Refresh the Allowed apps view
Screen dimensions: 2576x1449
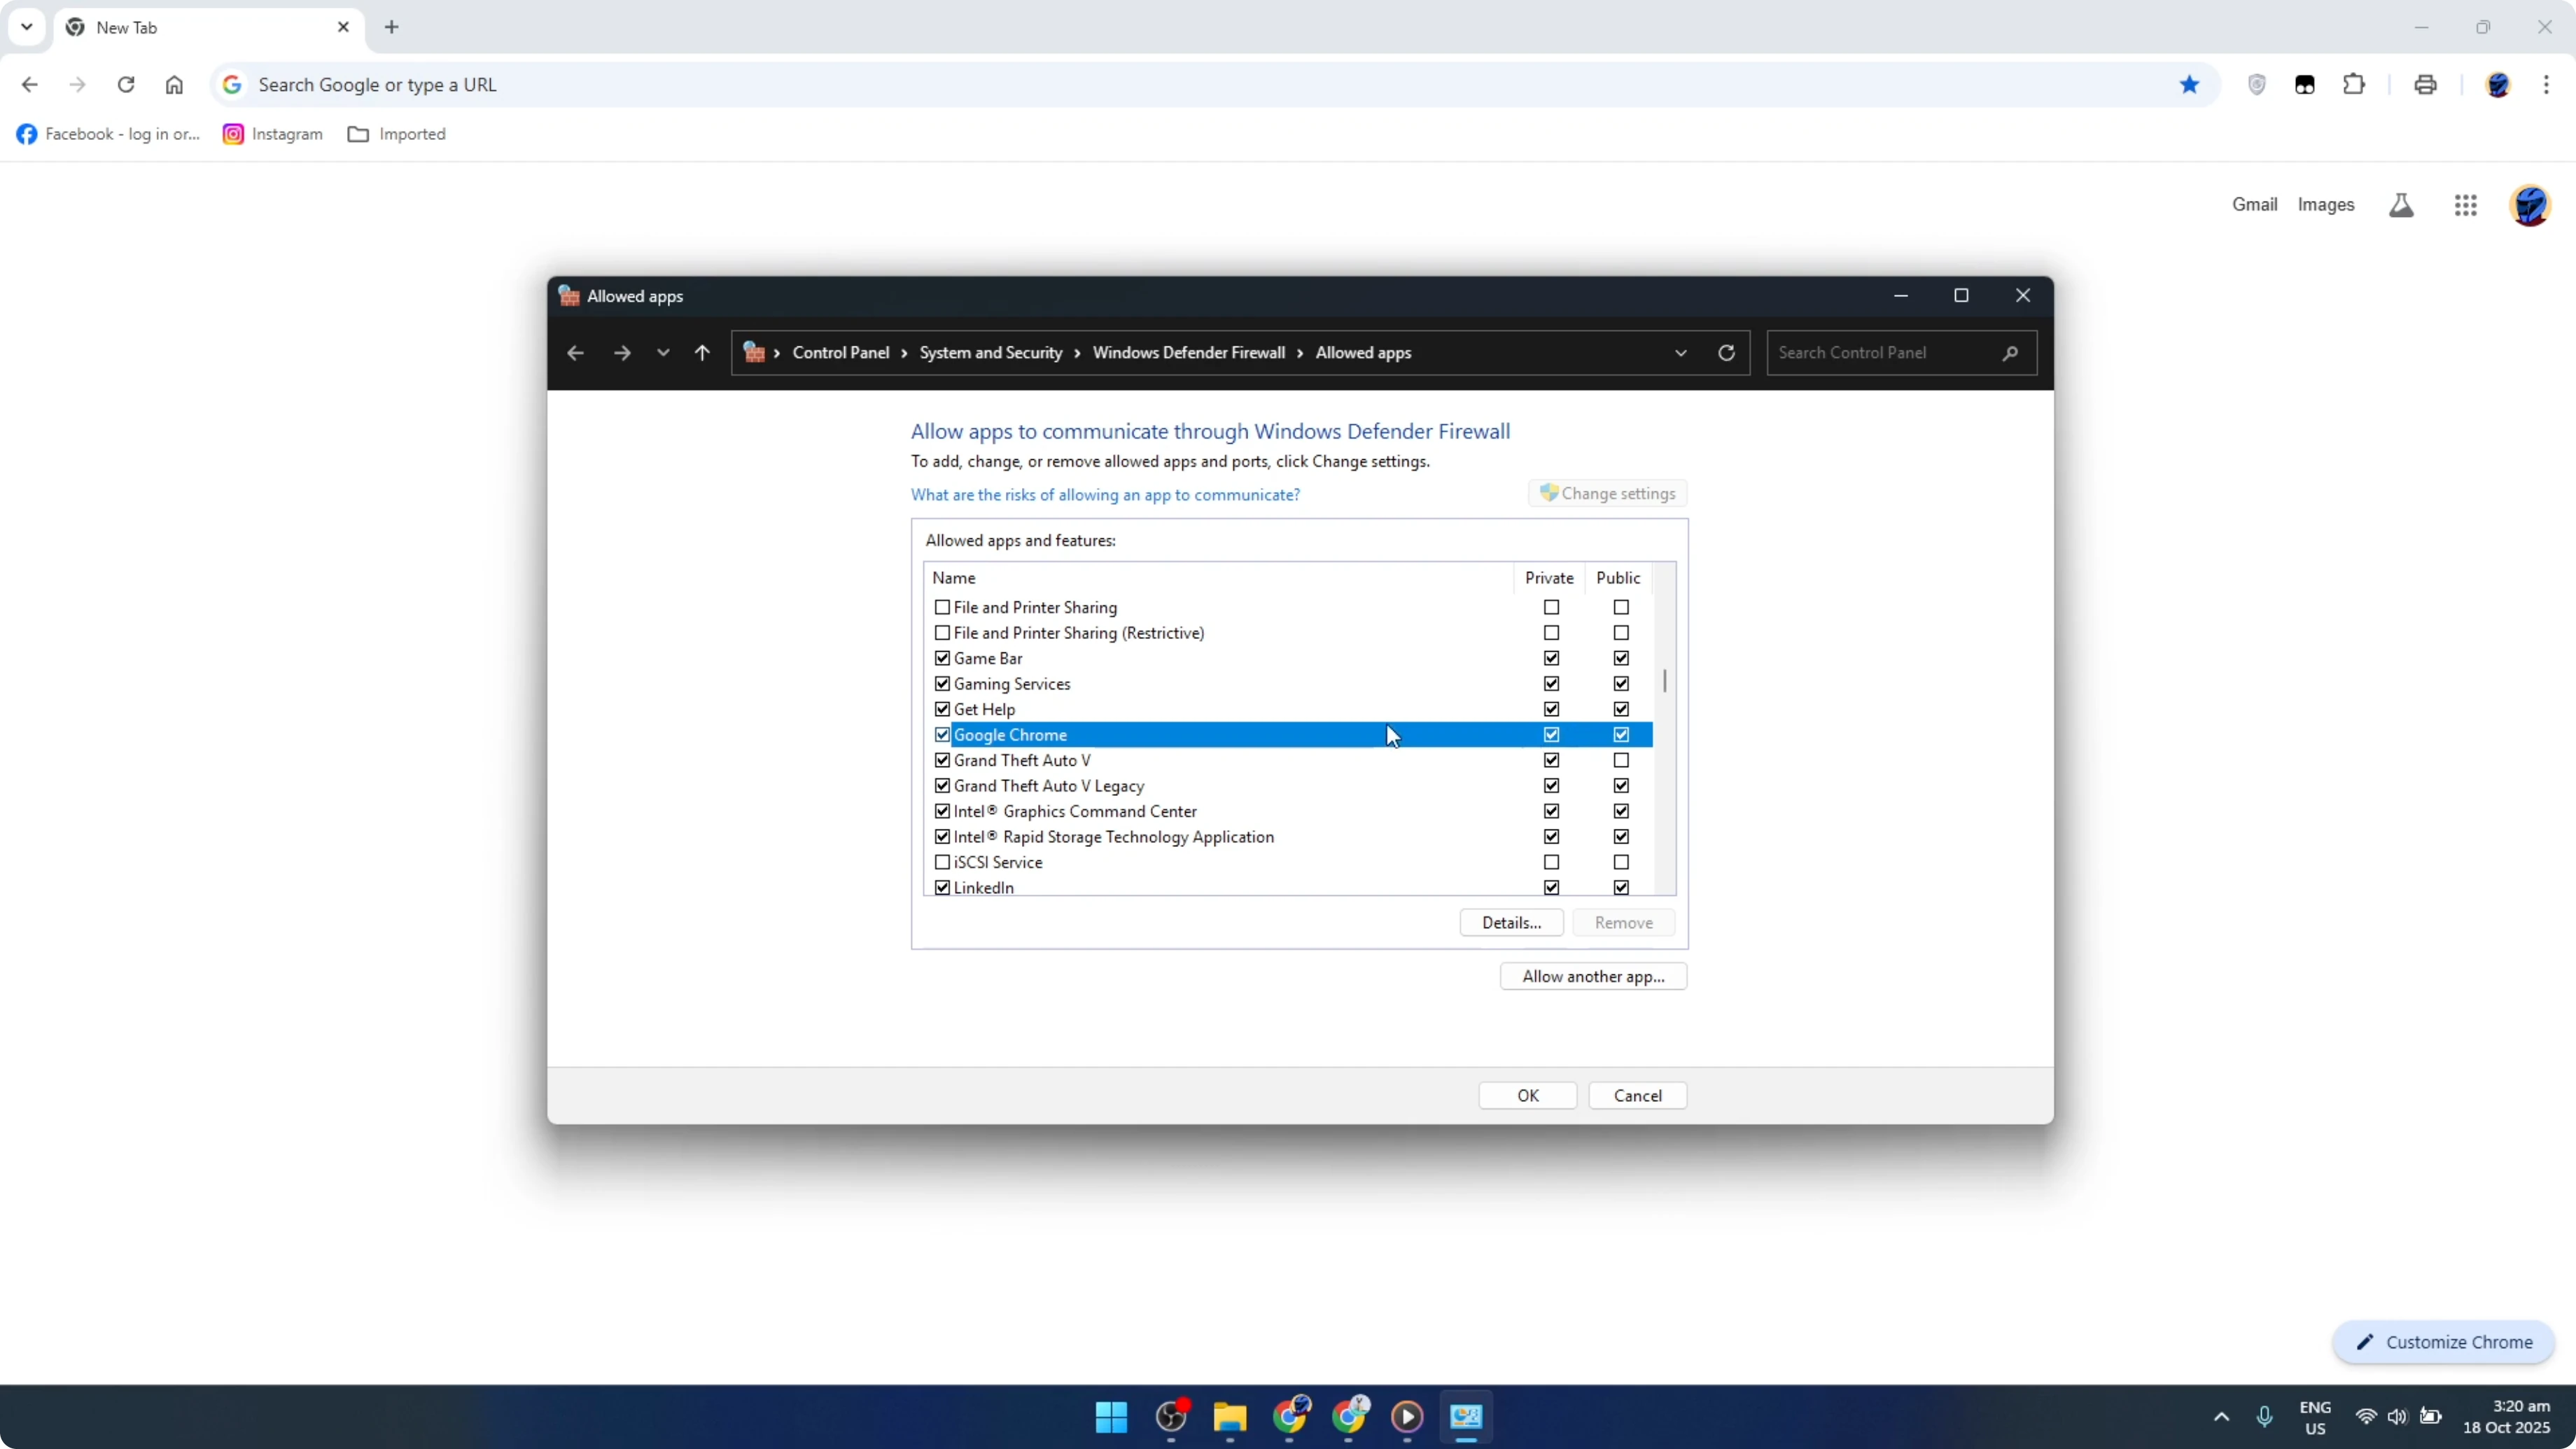pyautogui.click(x=1726, y=353)
